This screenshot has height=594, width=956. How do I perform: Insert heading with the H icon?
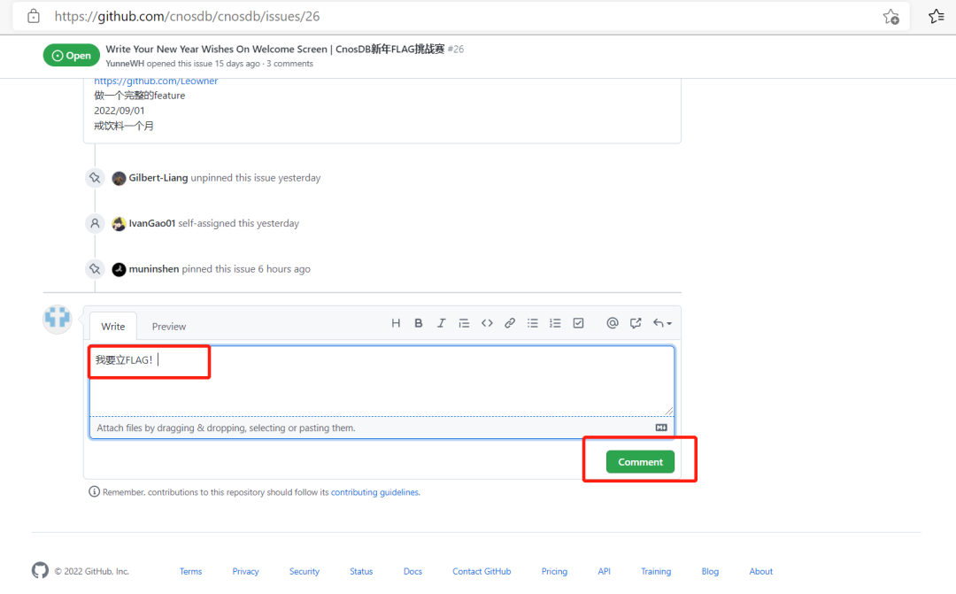tap(396, 323)
